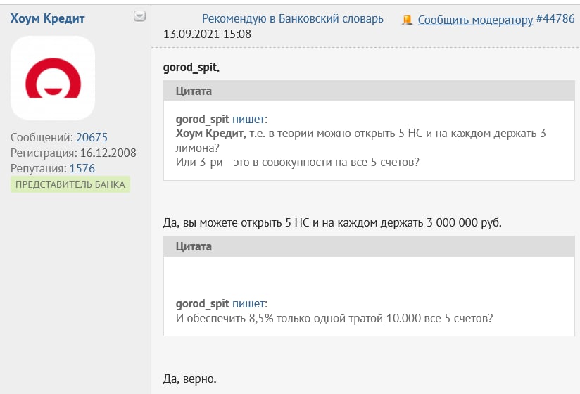Click the quote text 'И обеспечить 8,5%'
Screen dimensions: 580x394
[334, 318]
